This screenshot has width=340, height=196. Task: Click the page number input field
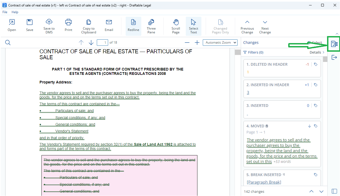click(x=102, y=43)
